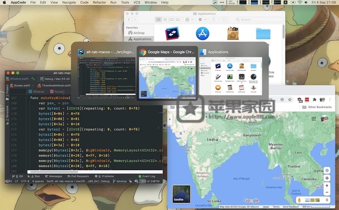Click the lock read-only toggle in status bar
Screen dimensions: 339x210
click(131, 181)
